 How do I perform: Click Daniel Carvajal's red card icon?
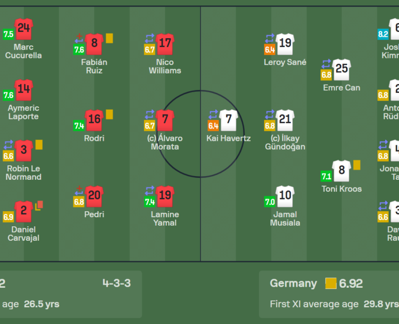(x=39, y=205)
